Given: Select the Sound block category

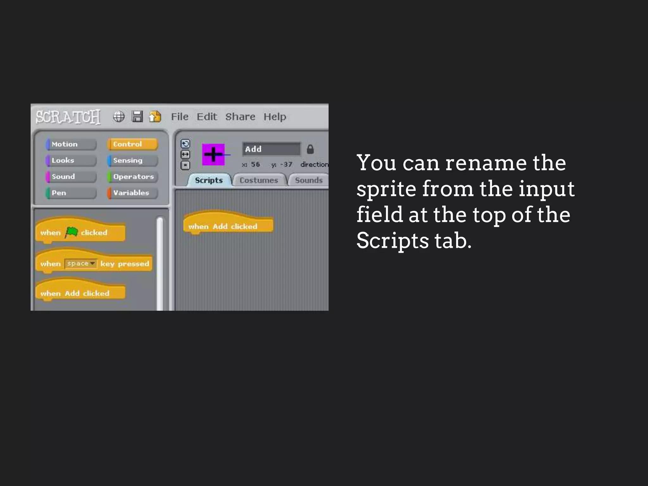Looking at the screenshot, I should tap(71, 177).
